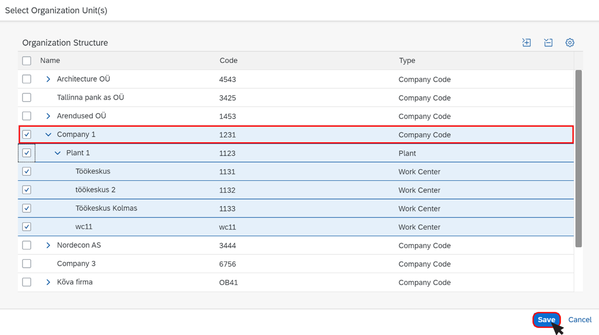This screenshot has height=335, width=599.
Task: Expand the Architecture OÜ node
Action: [48, 79]
